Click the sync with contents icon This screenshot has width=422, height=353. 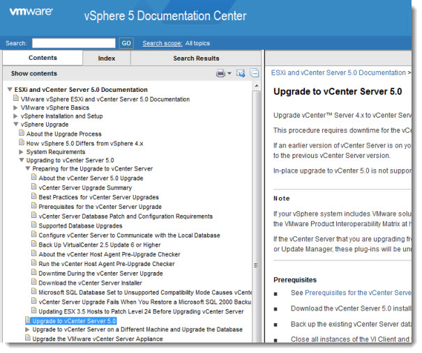242,73
